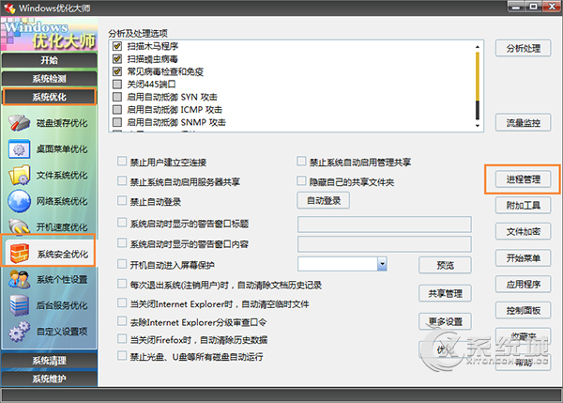Click the warning window title input field
The image size is (563, 403).
pos(385,225)
